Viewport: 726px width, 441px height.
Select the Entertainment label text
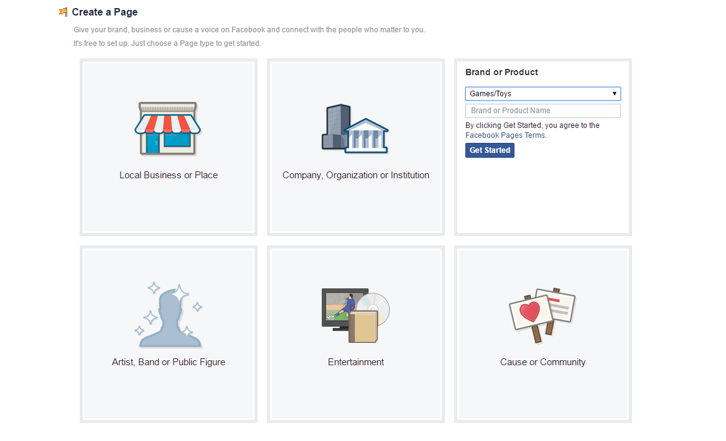click(356, 362)
